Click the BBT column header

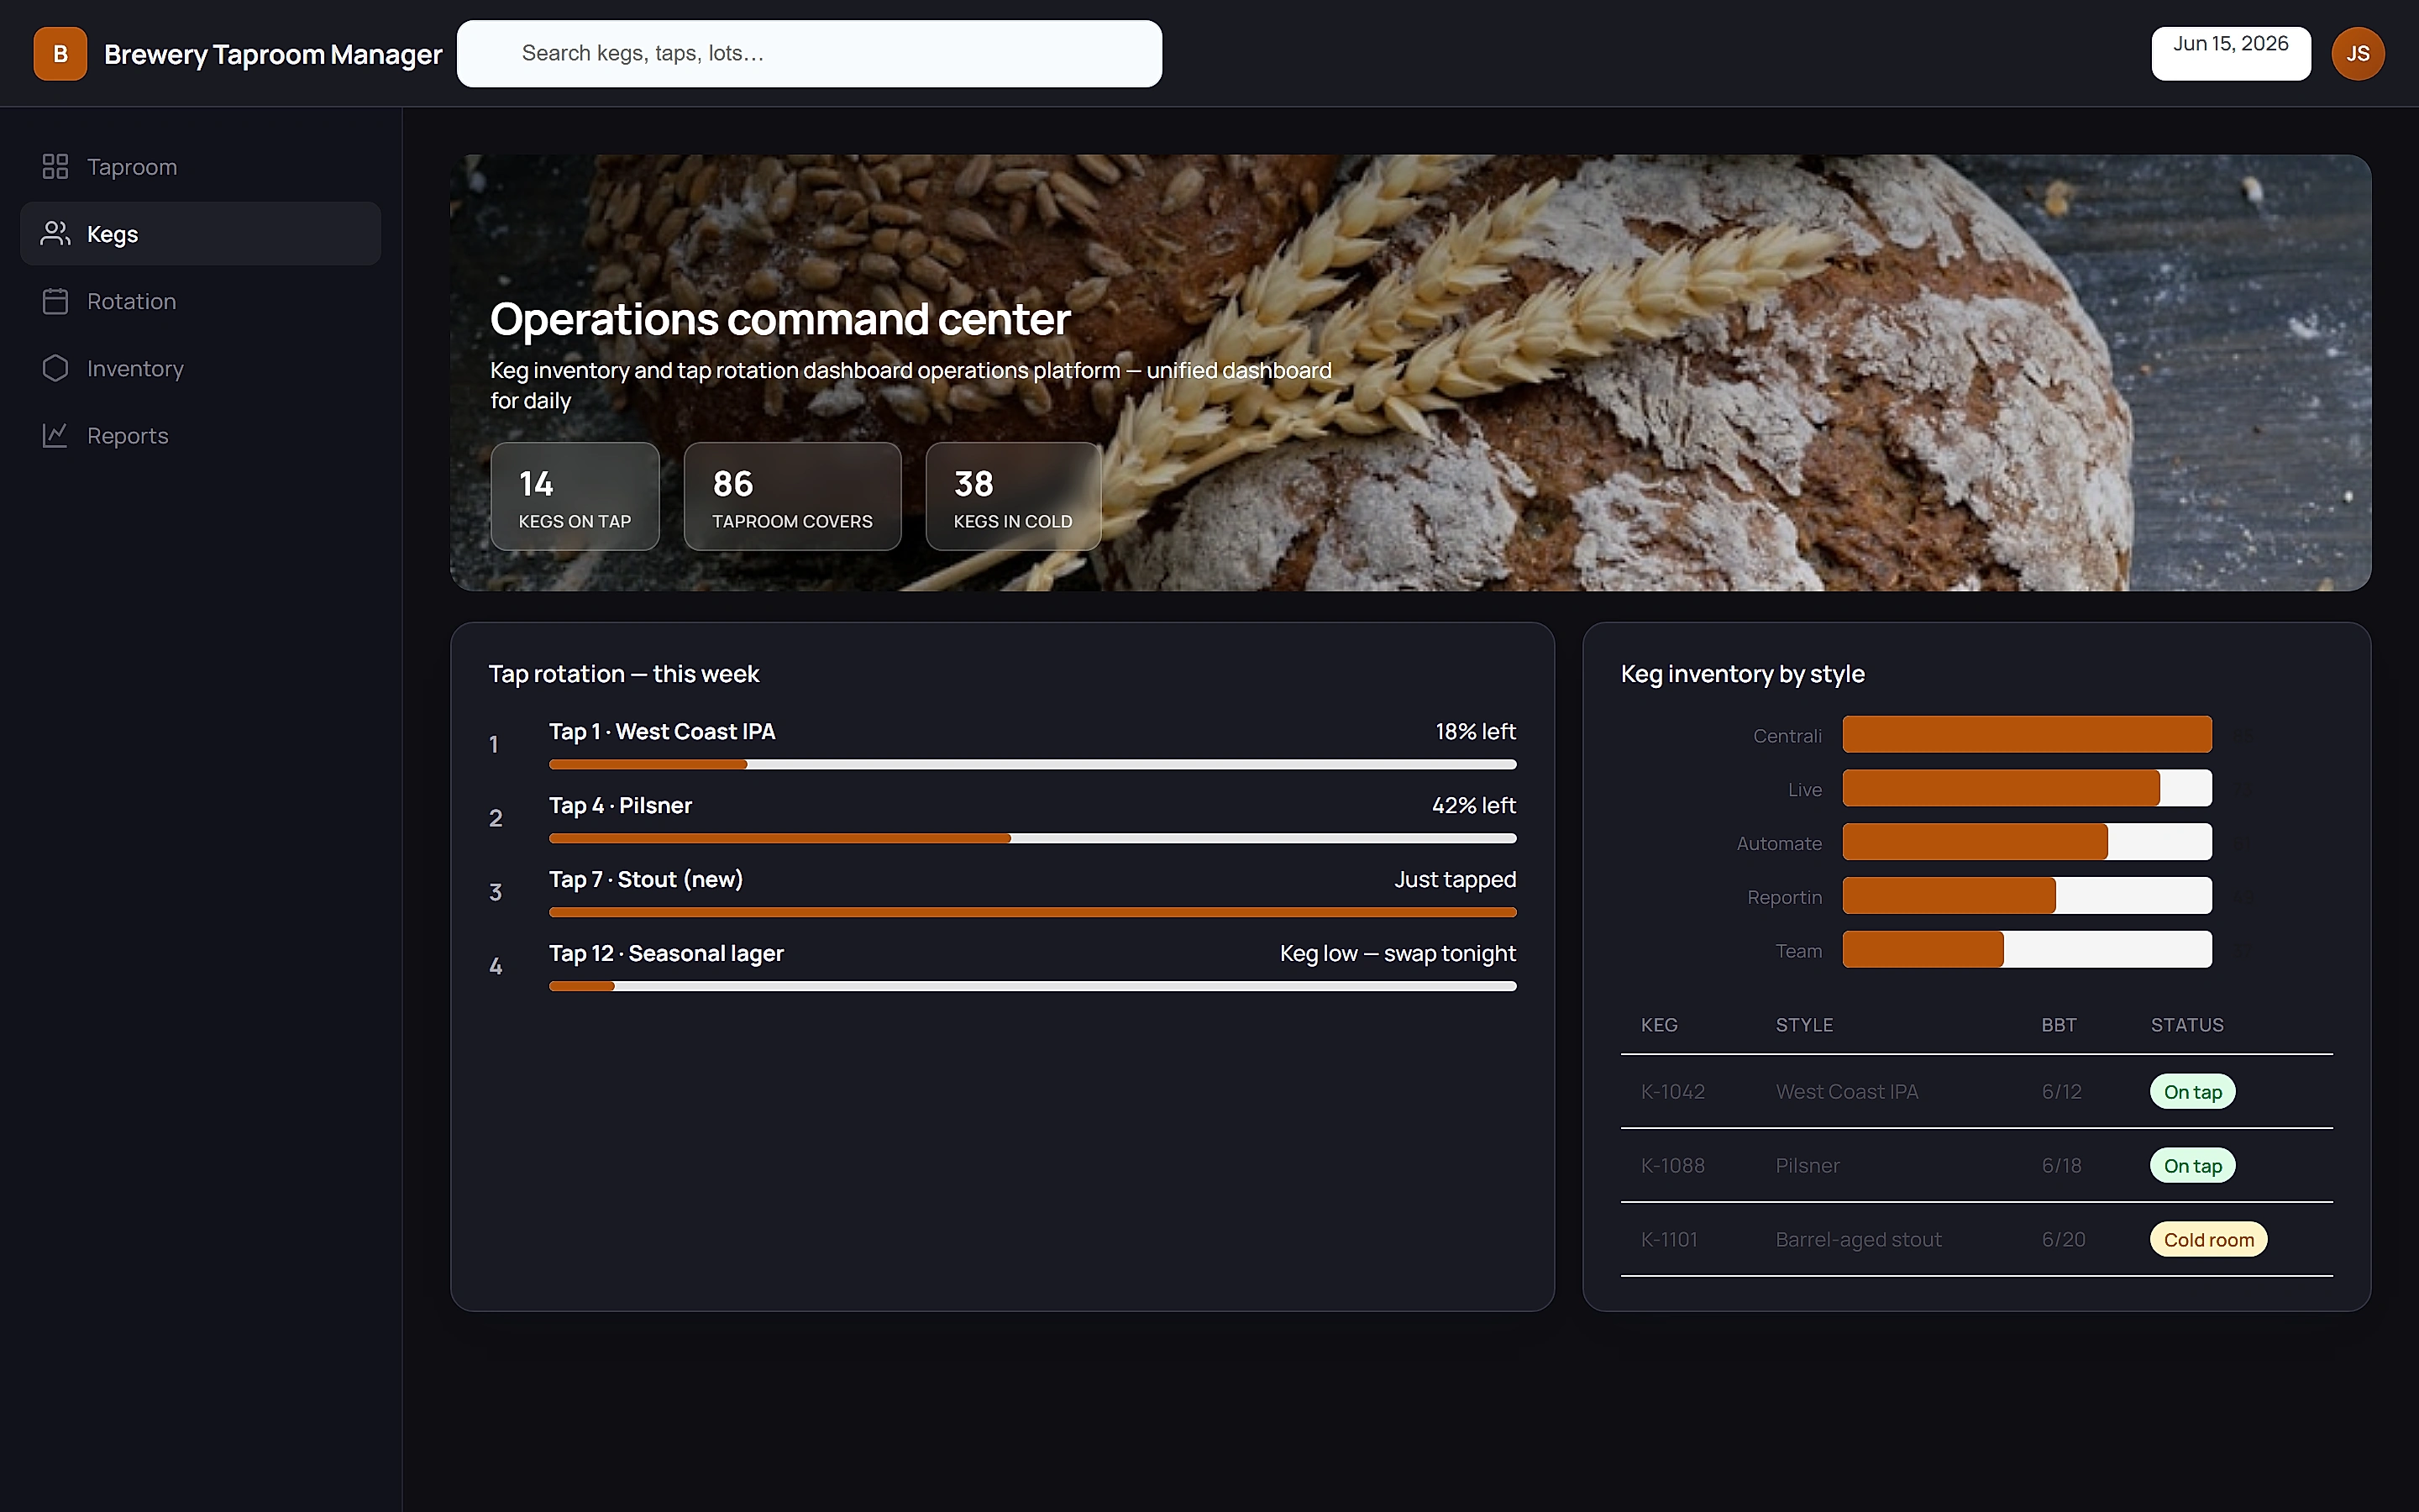[x=2058, y=1025]
